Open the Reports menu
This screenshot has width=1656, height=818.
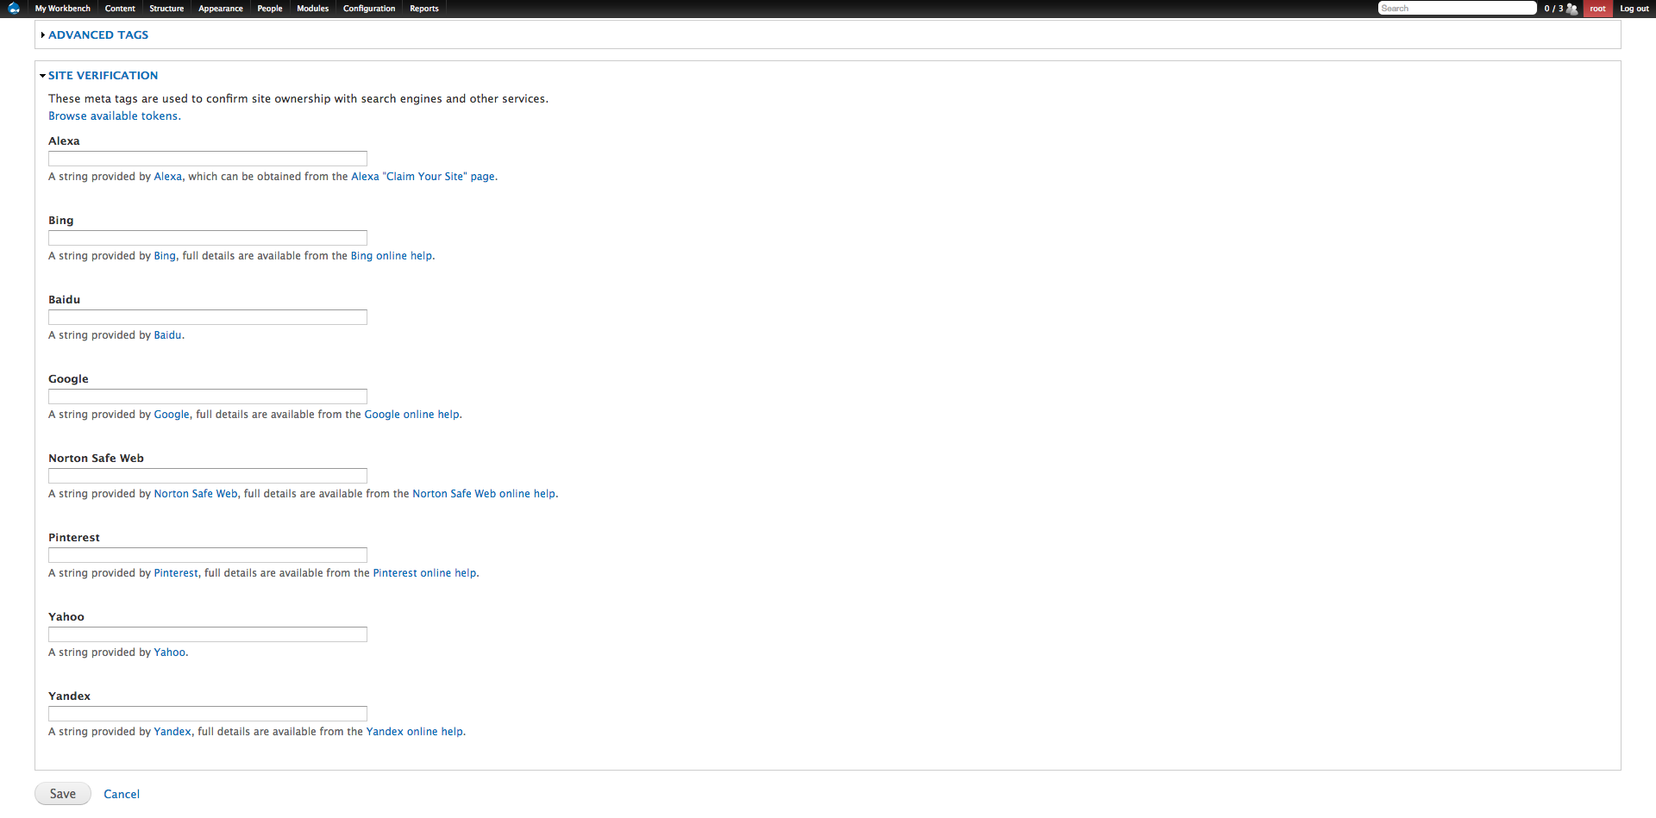424,9
